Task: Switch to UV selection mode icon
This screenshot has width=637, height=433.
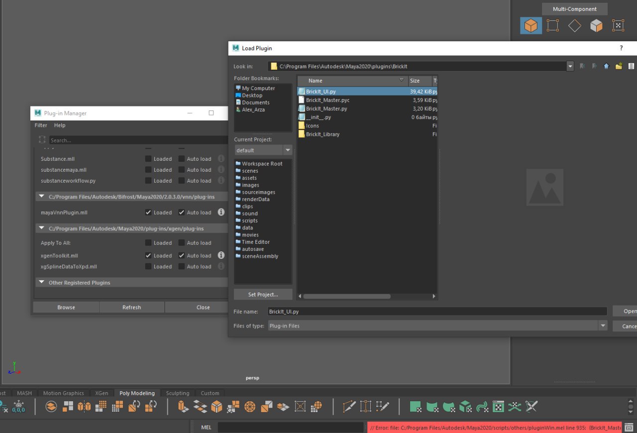Action: coord(618,25)
